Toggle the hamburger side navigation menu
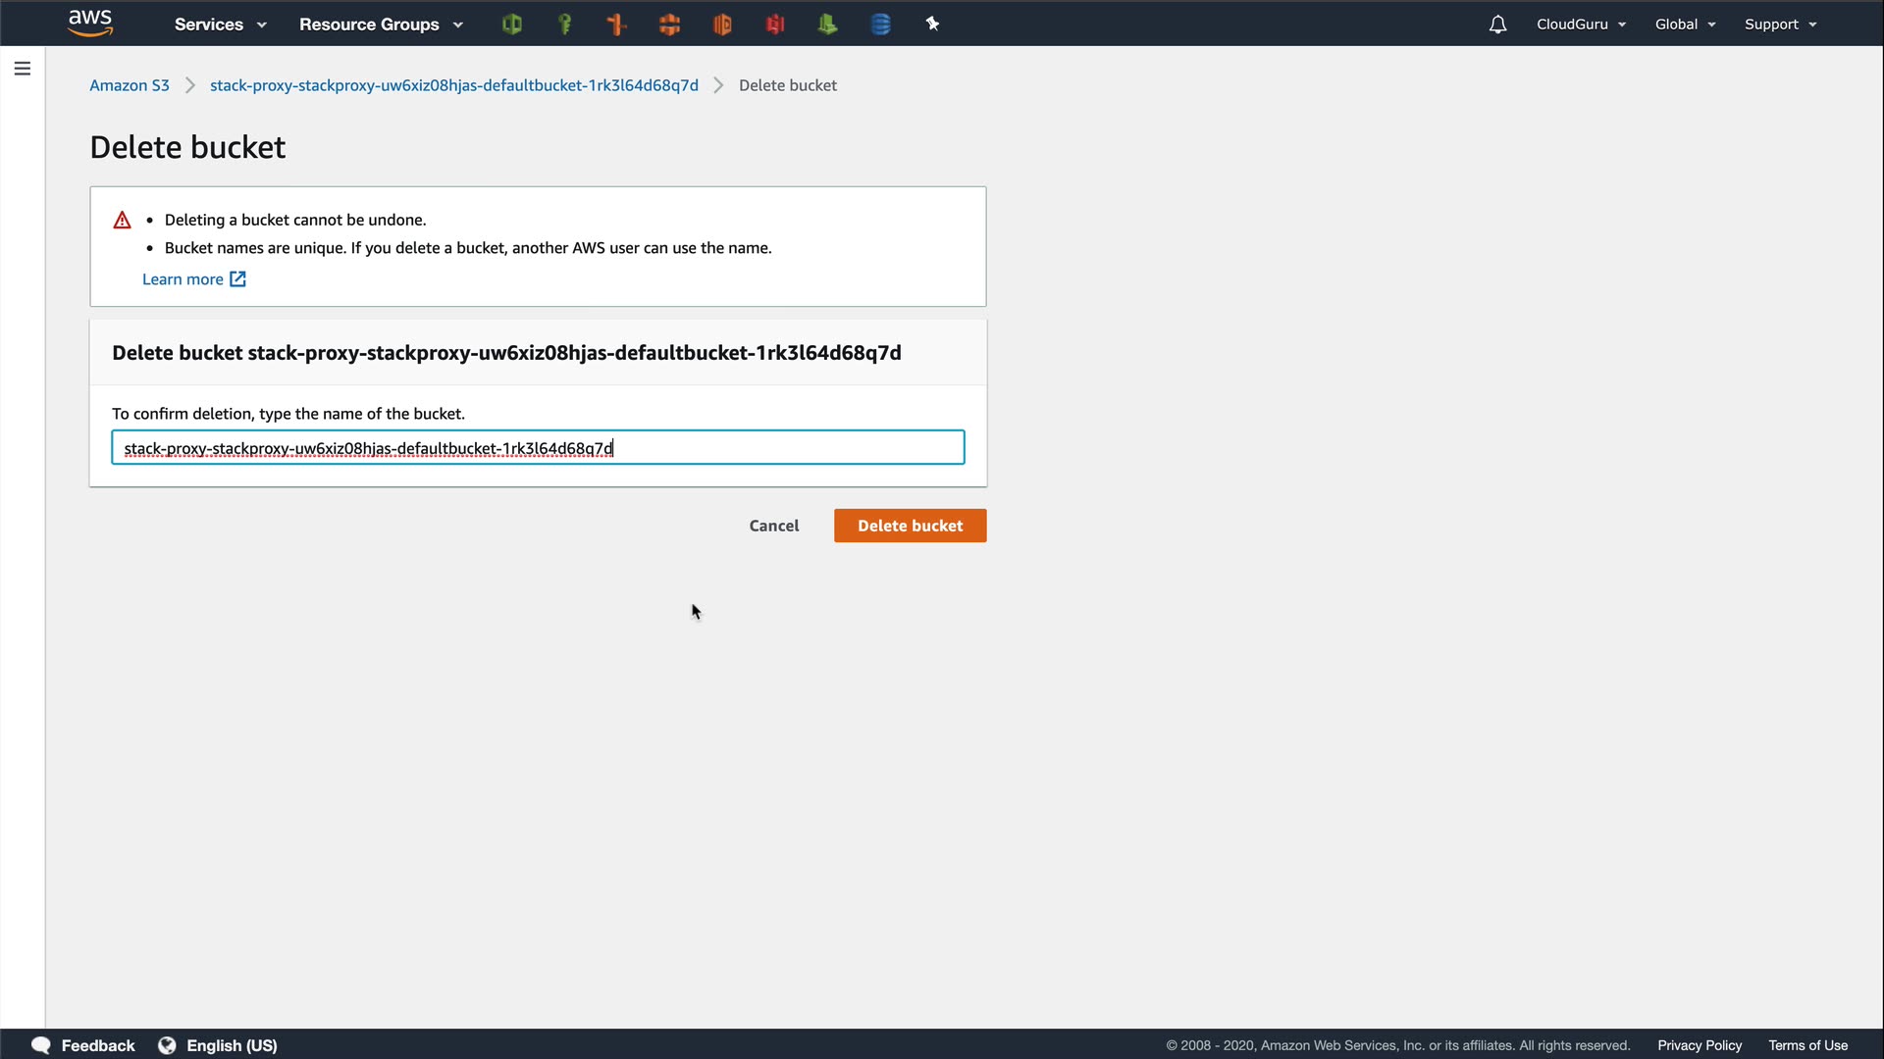Viewport: 1884px width, 1059px height. coord(22,69)
